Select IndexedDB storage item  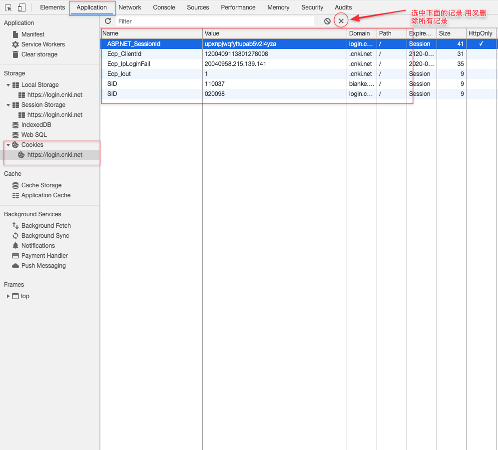point(36,125)
